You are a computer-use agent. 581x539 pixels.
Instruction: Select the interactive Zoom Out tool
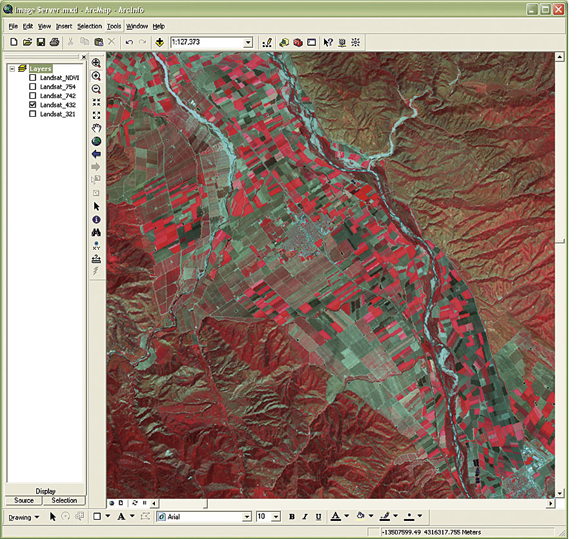point(96,89)
